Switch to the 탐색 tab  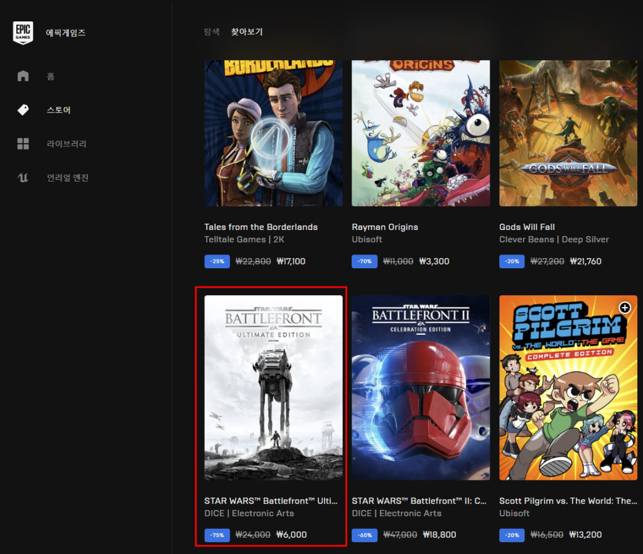(x=212, y=31)
